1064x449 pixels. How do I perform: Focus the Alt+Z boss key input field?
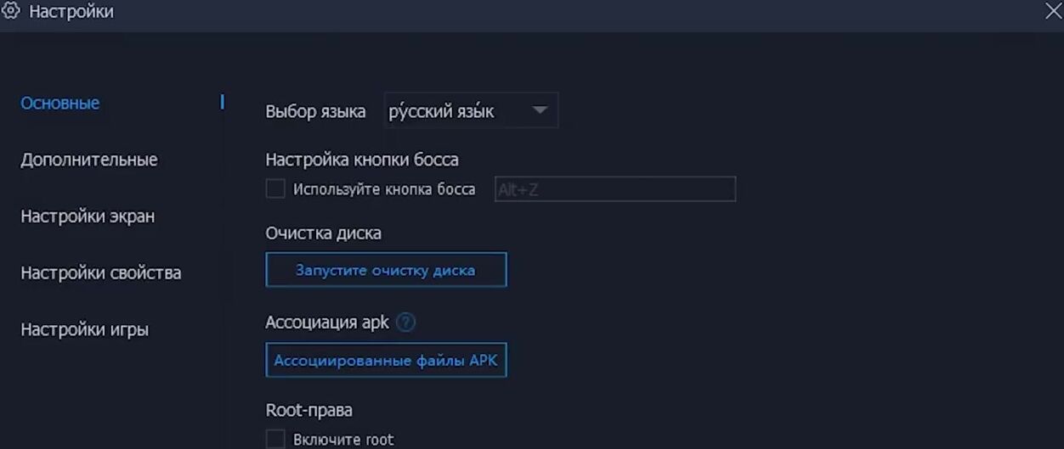tap(614, 189)
